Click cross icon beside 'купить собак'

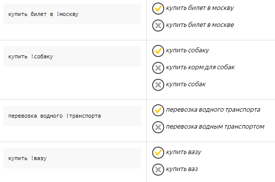click(158, 85)
